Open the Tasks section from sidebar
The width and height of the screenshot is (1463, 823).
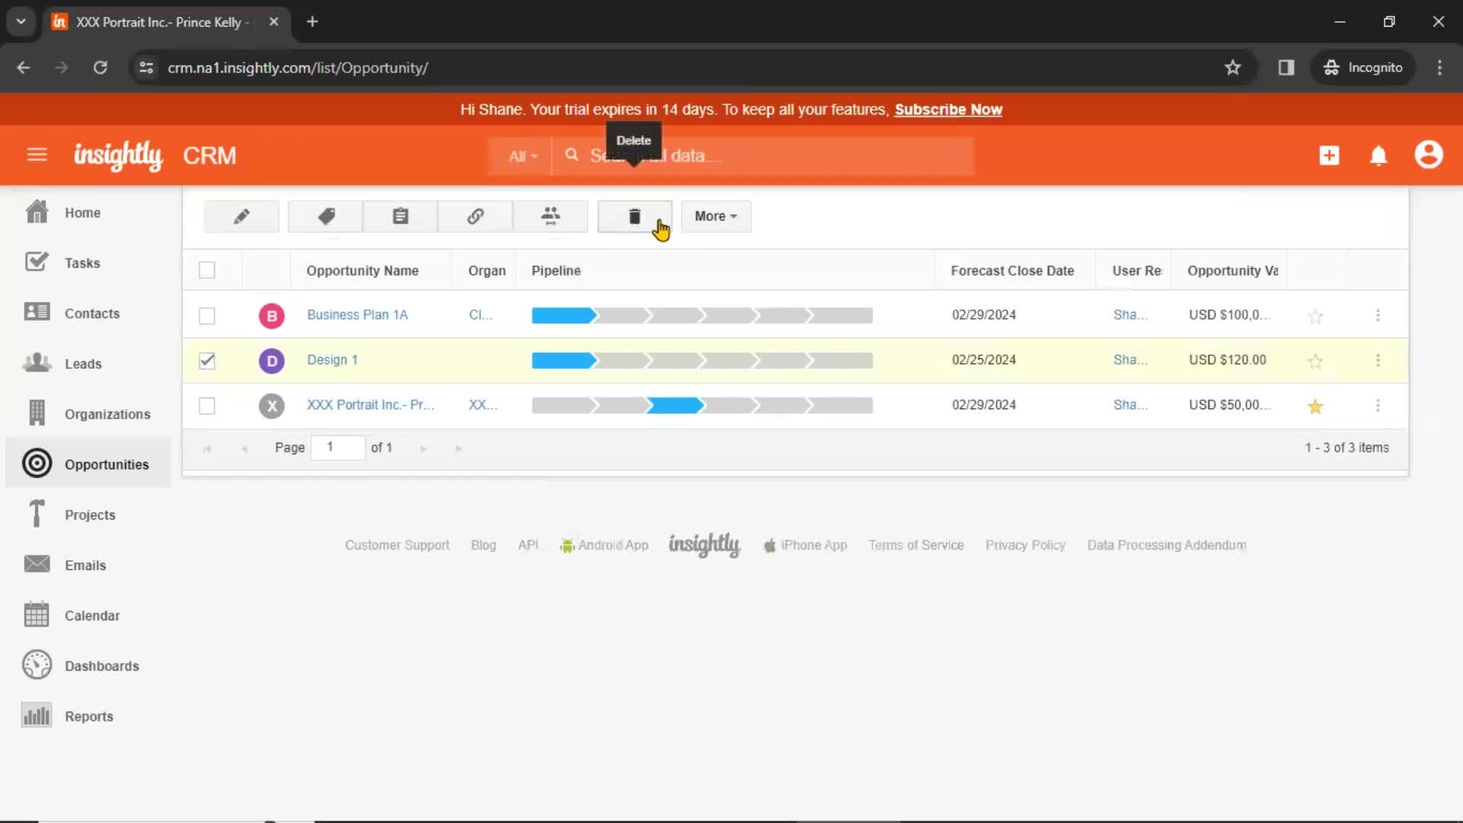pyautogui.click(x=82, y=262)
